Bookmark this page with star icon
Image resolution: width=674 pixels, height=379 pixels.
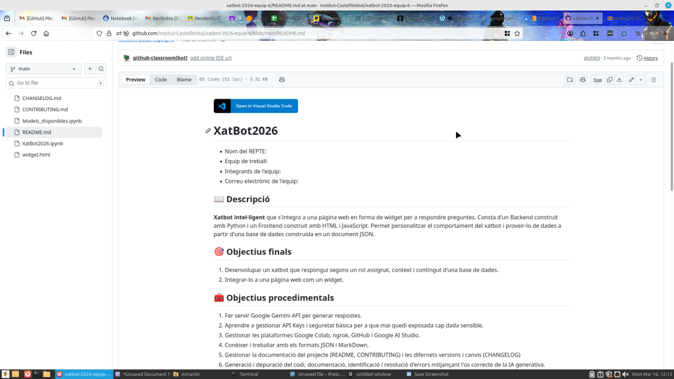[x=517, y=33]
